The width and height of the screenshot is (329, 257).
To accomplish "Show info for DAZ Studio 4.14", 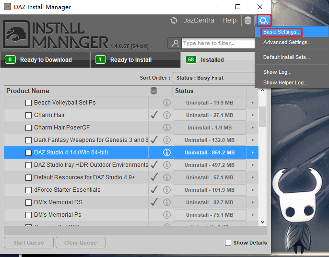I will (167, 152).
